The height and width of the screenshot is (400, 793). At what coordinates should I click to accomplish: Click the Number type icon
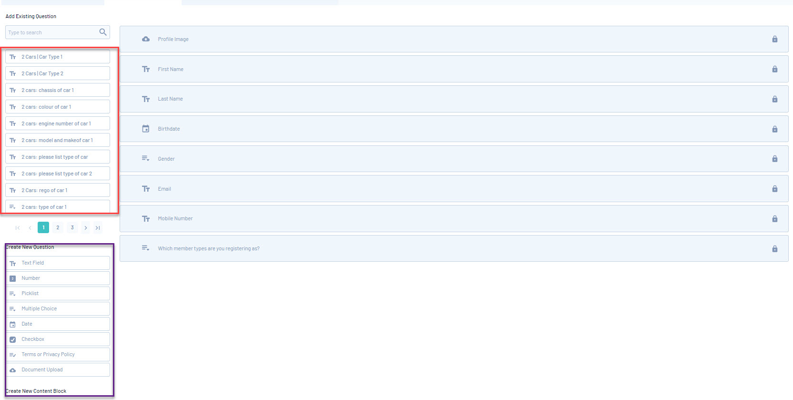click(13, 278)
